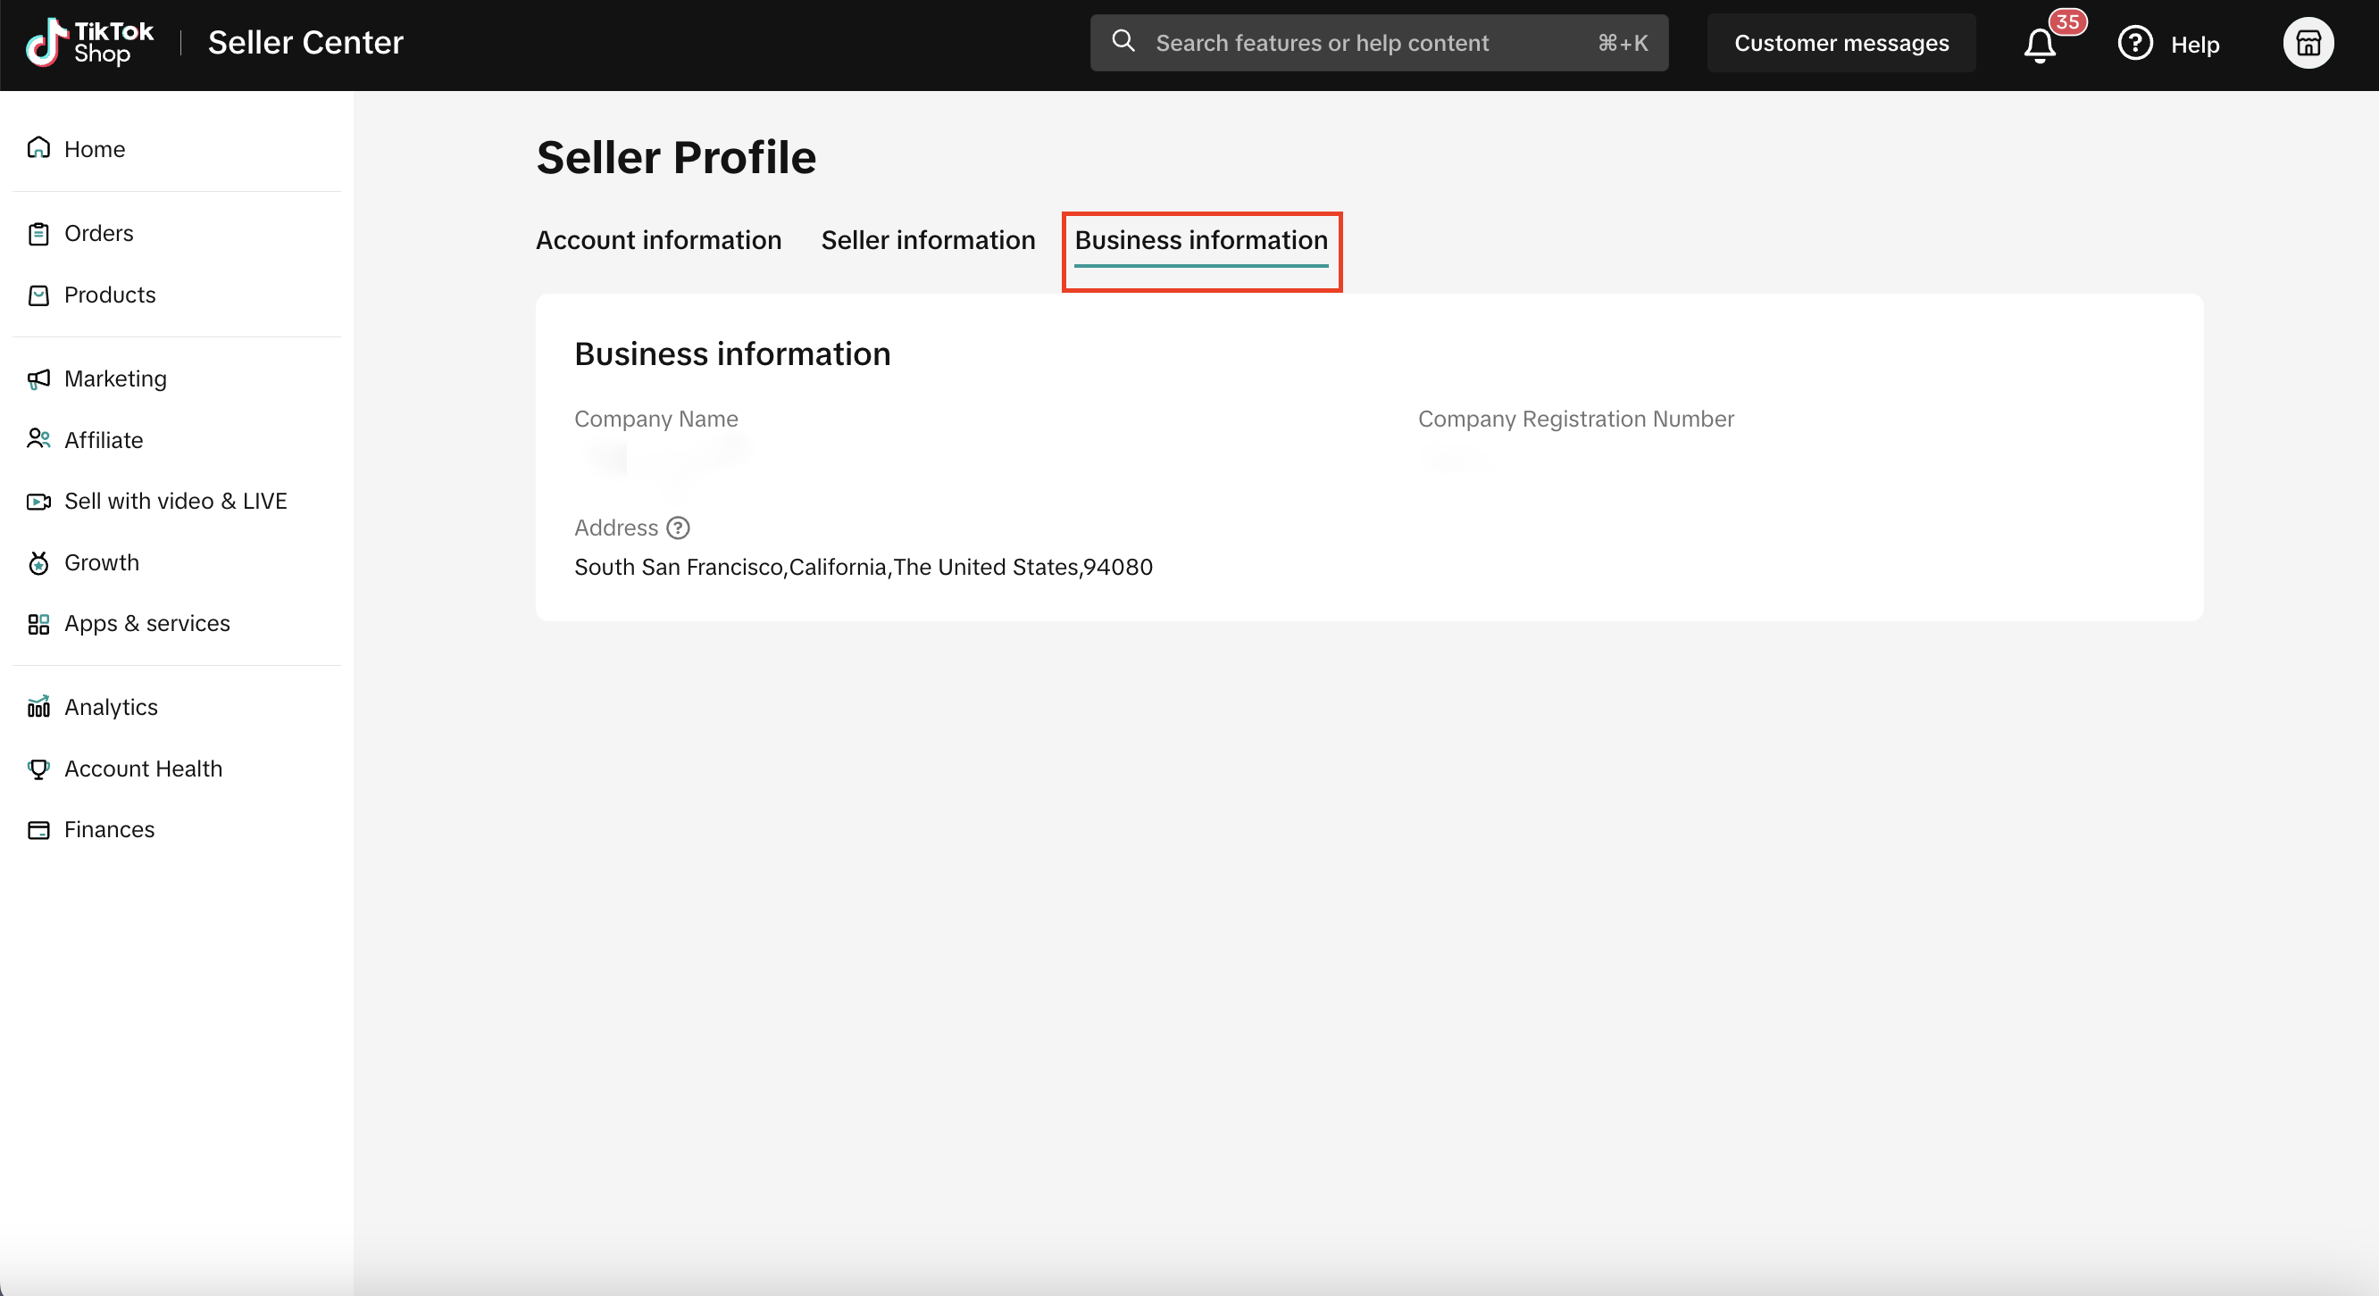2379x1296 pixels.
Task: Select the Business information tab
Action: tap(1200, 240)
